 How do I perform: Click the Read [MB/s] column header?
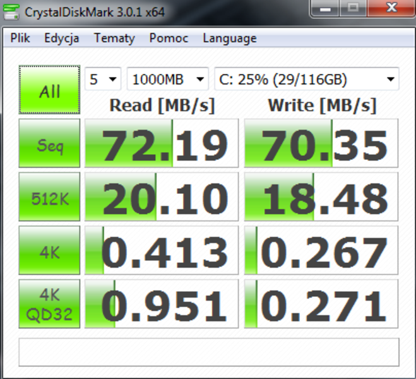pos(162,105)
